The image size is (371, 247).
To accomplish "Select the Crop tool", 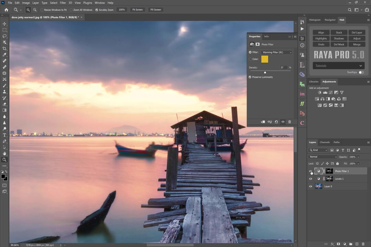I will 4,48.
